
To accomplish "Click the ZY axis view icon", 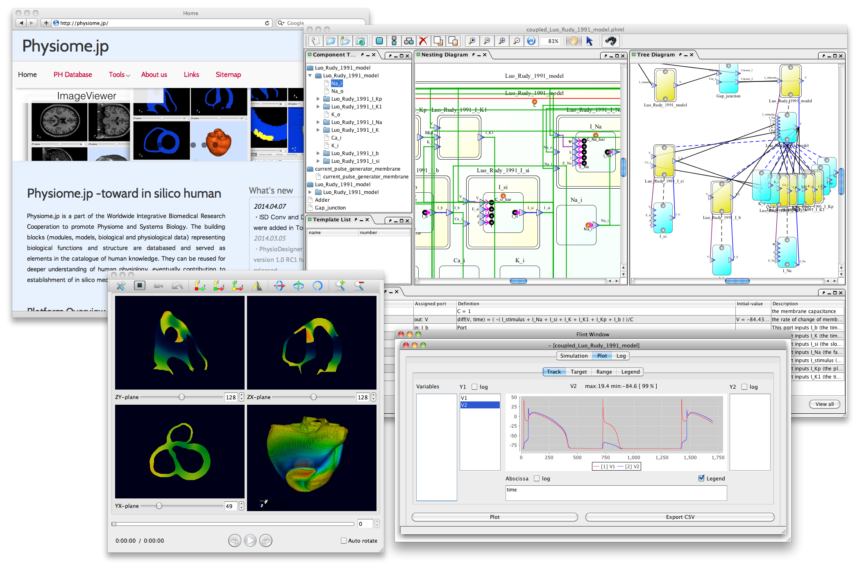I will (200, 286).
